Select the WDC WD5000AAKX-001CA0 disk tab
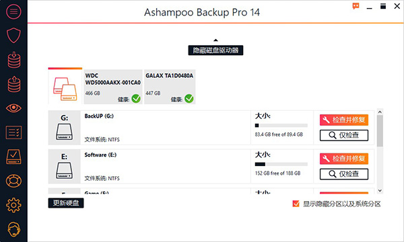Image resolution: width=404 pixels, height=242 pixels. click(113, 87)
